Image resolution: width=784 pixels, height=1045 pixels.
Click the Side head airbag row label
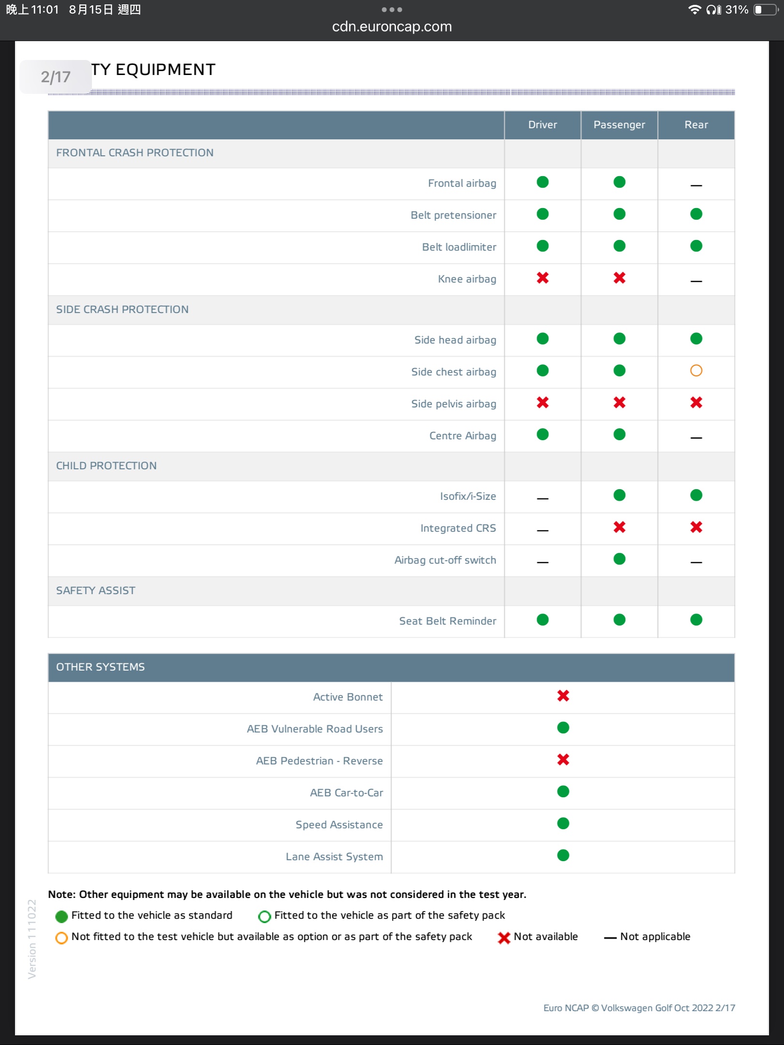[x=455, y=340]
